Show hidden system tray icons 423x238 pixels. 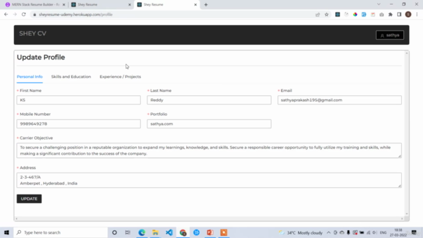(328, 233)
